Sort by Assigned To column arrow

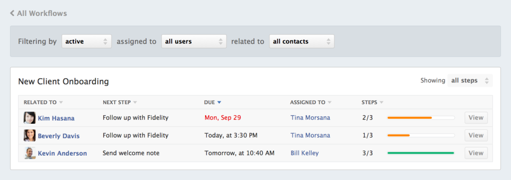point(329,103)
